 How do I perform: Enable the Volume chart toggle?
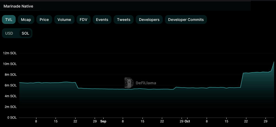[x=64, y=20]
